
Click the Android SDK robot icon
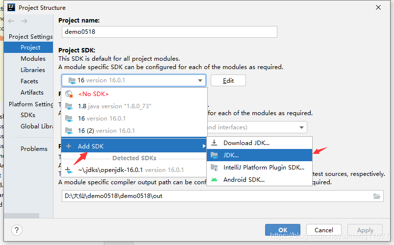point(214,180)
